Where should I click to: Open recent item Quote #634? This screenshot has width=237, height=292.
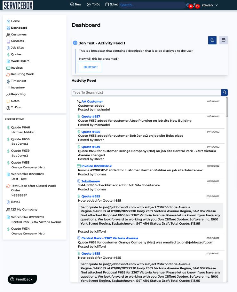coord(20,228)
